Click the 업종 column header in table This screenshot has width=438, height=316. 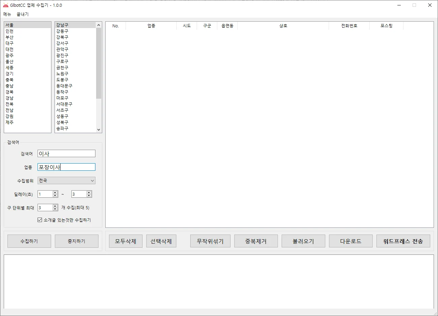(151, 26)
